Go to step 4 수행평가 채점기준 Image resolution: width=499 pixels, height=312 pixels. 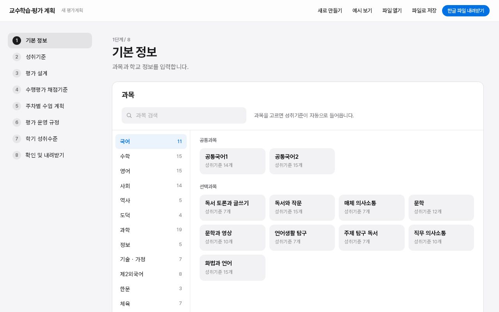50,90
